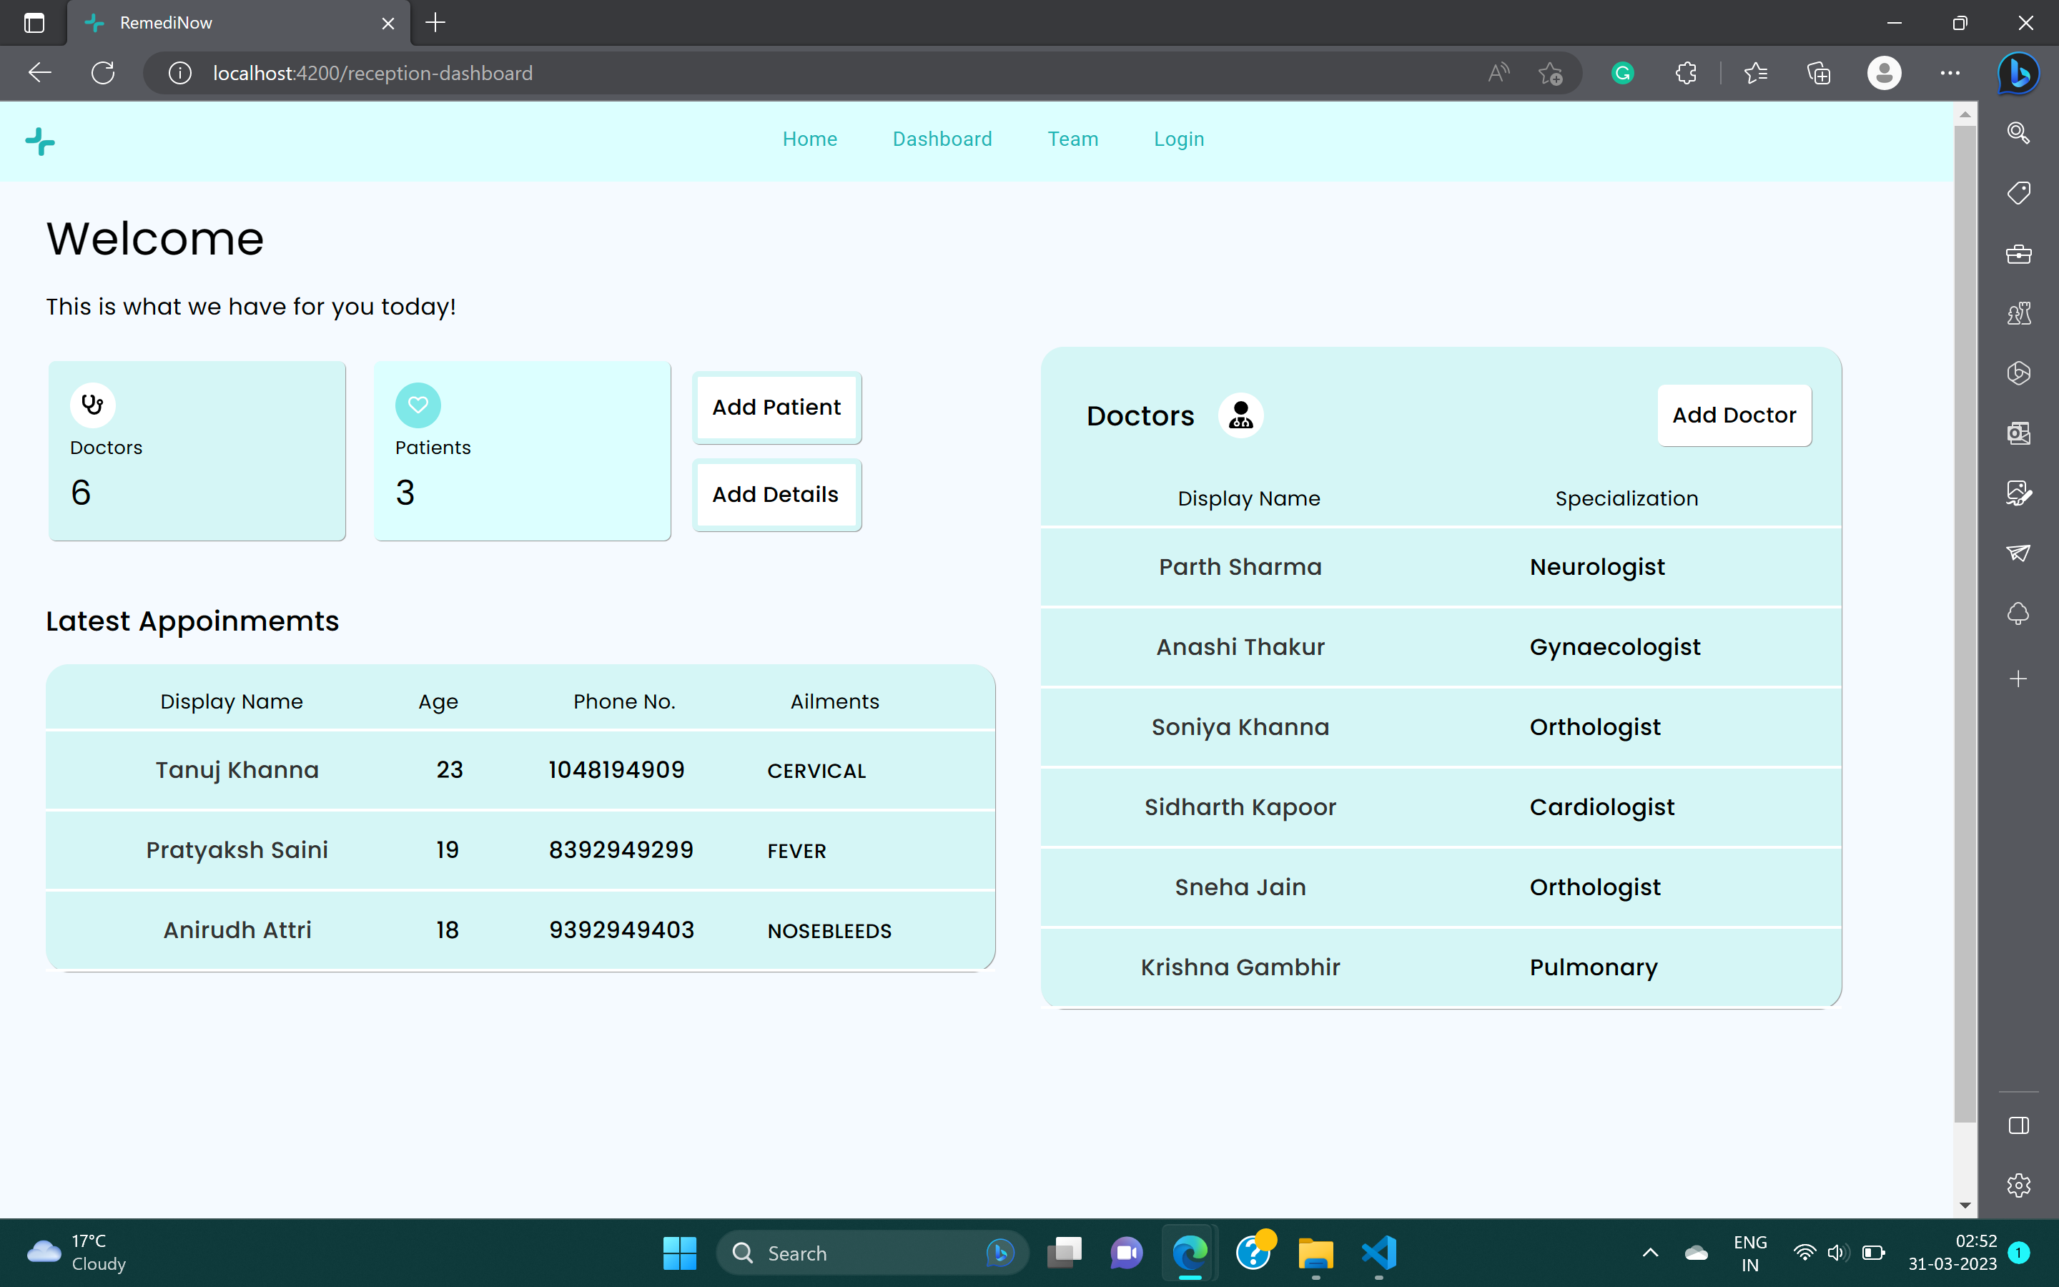Viewport: 2059px width, 1287px height.
Task: Add this page to favorites
Action: click(1550, 72)
